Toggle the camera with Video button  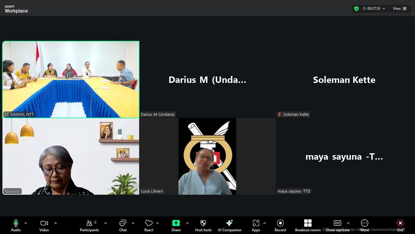[44, 225]
